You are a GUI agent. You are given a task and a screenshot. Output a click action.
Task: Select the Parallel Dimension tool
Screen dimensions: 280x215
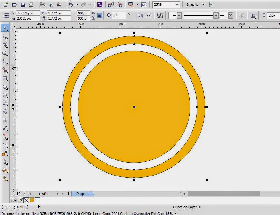pos(5,128)
